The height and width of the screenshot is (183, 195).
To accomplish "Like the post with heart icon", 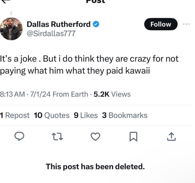I will [95, 138].
